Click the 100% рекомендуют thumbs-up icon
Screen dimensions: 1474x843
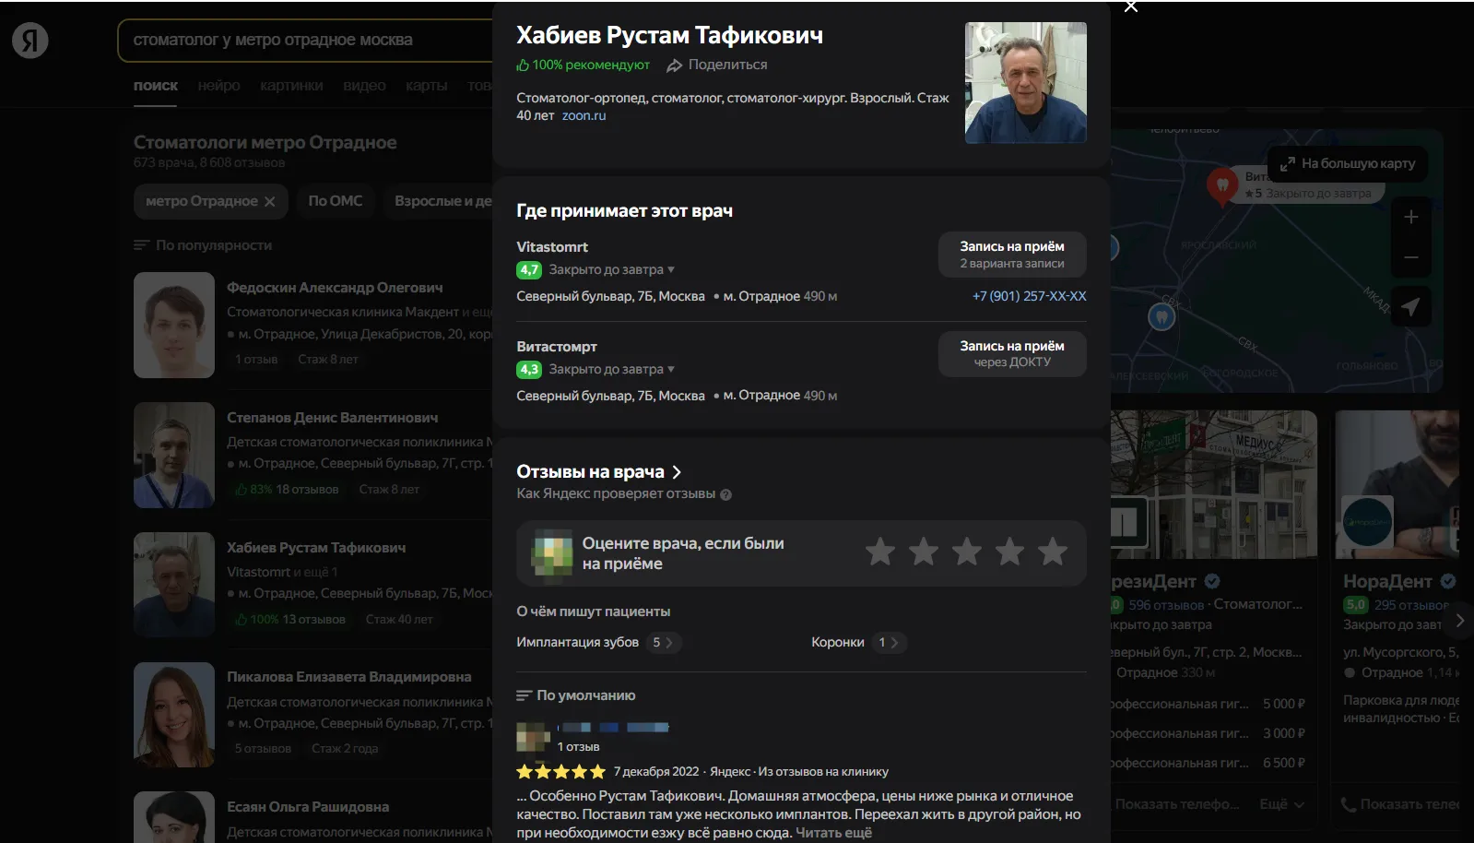tap(523, 65)
